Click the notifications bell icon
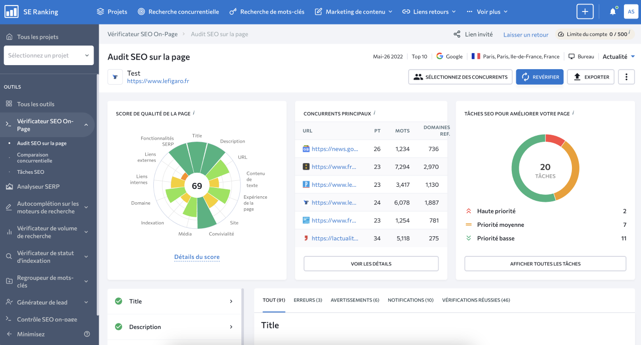 tap(613, 12)
